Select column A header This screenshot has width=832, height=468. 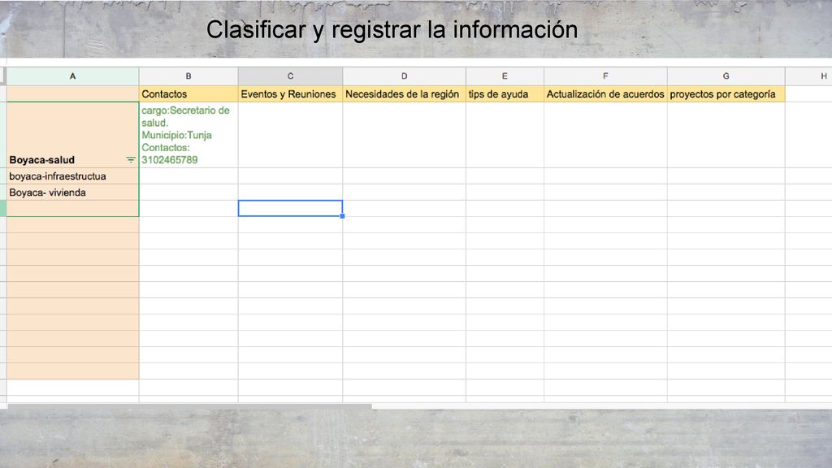72,76
